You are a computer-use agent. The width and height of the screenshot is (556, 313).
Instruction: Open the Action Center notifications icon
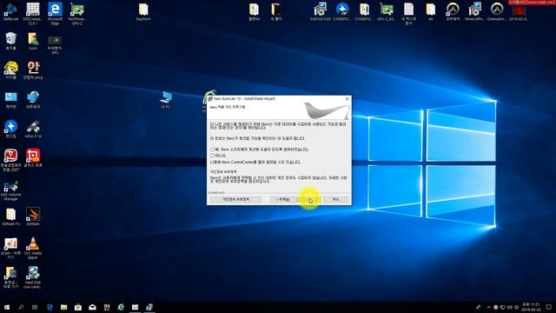pos(549,307)
